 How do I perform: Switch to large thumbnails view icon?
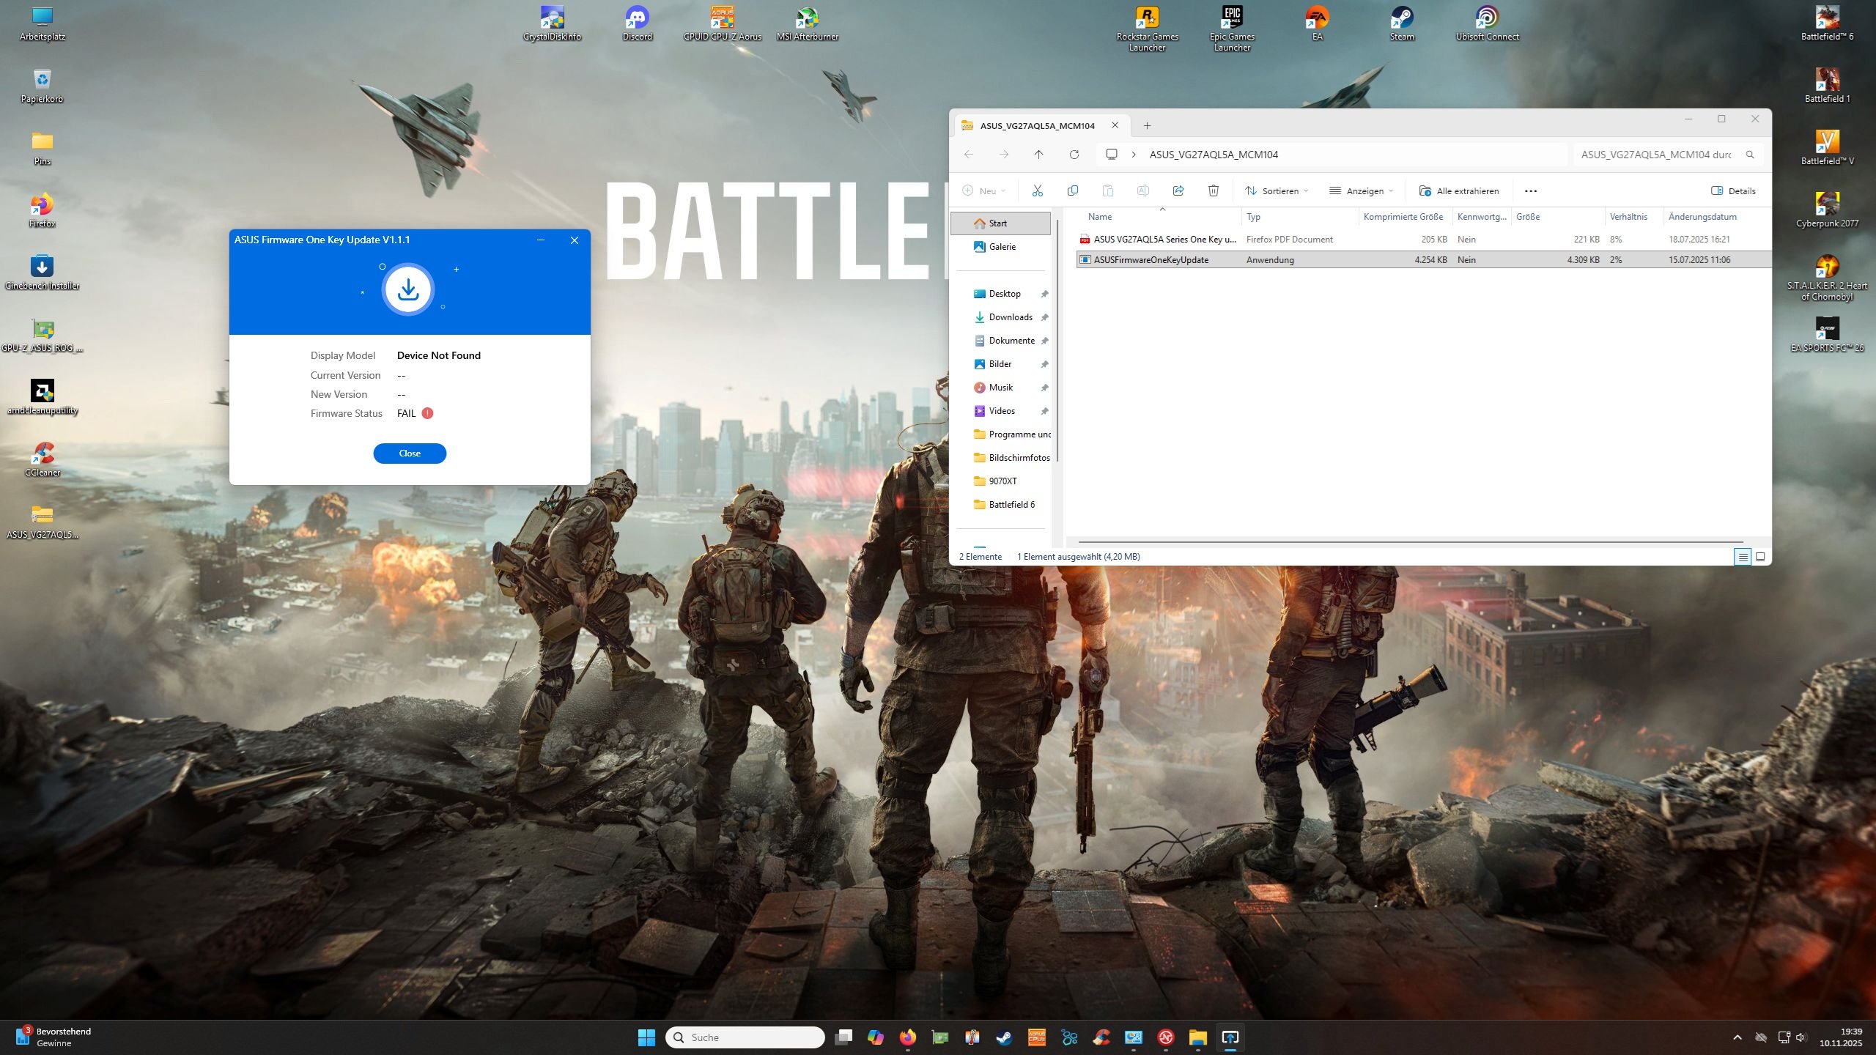click(1760, 557)
